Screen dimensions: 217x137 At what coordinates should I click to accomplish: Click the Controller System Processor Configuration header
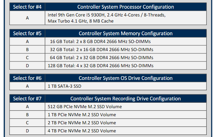(125, 7)
